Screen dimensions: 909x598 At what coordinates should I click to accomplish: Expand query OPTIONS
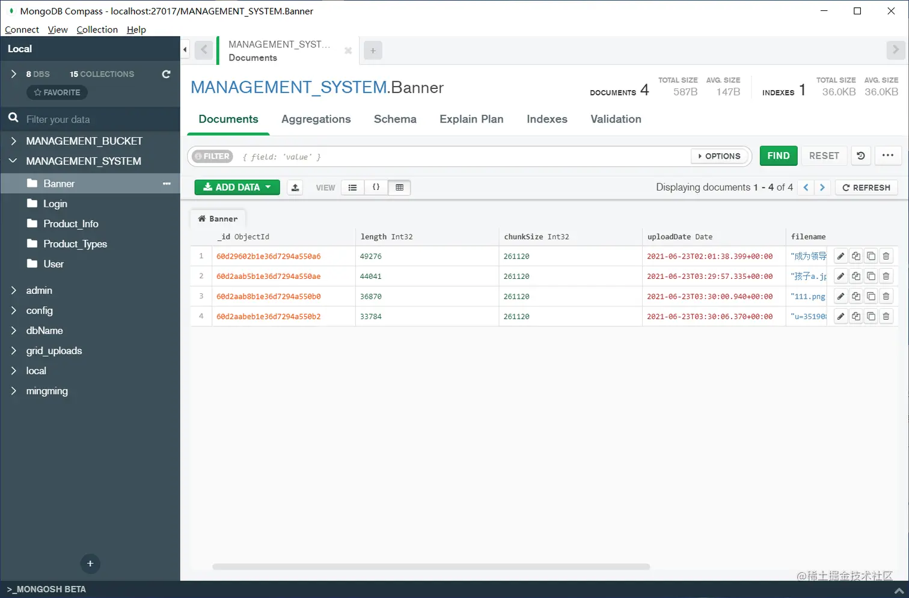720,156
